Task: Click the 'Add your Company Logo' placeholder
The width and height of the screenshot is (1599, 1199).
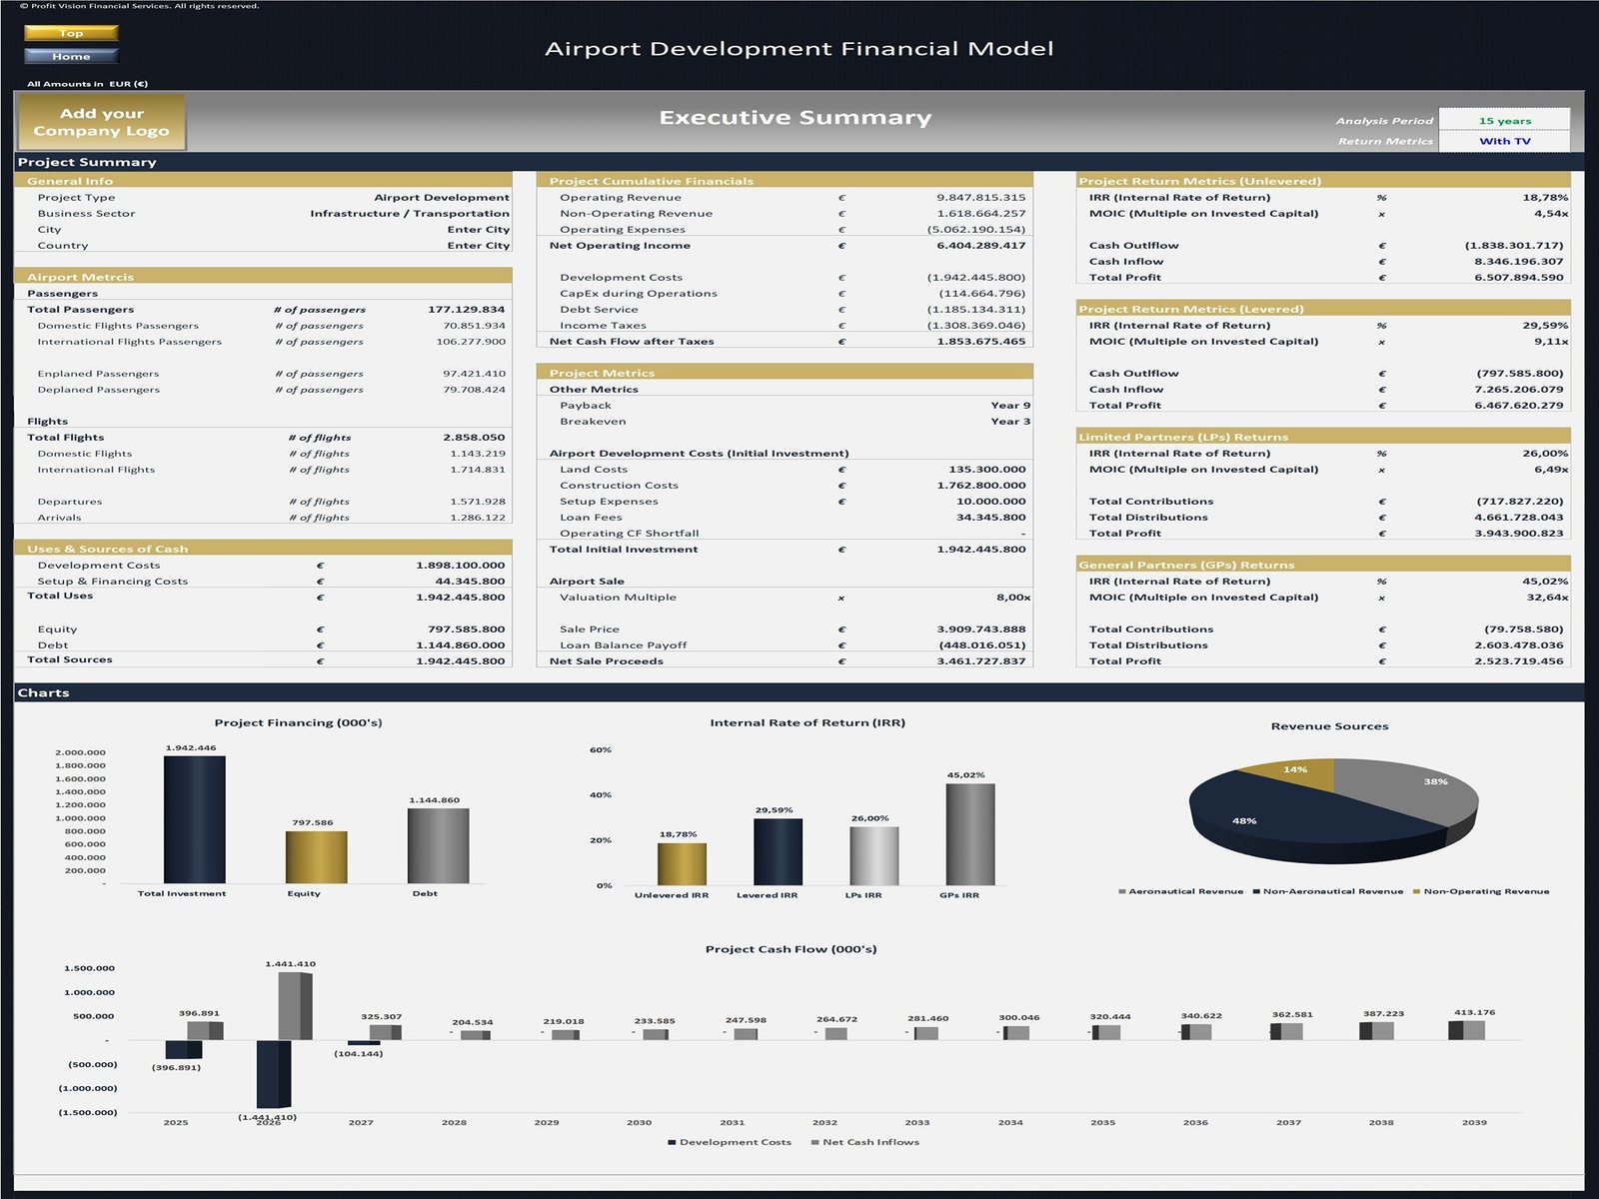Action: point(101,122)
